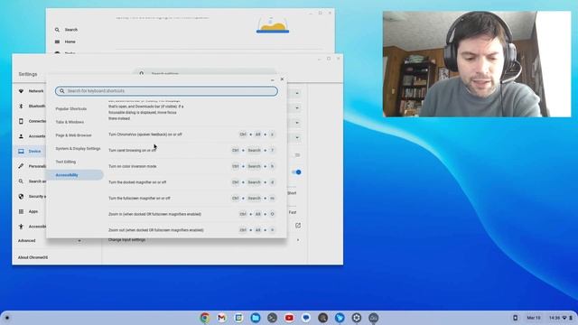
Task: Click Home icon in Explore app window
Action: 57,42
